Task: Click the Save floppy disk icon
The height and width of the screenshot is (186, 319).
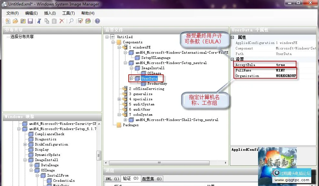Action: [x=30, y=21]
